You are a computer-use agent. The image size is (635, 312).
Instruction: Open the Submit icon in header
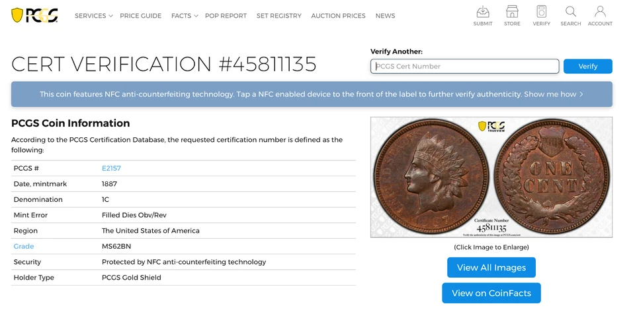[x=483, y=16]
